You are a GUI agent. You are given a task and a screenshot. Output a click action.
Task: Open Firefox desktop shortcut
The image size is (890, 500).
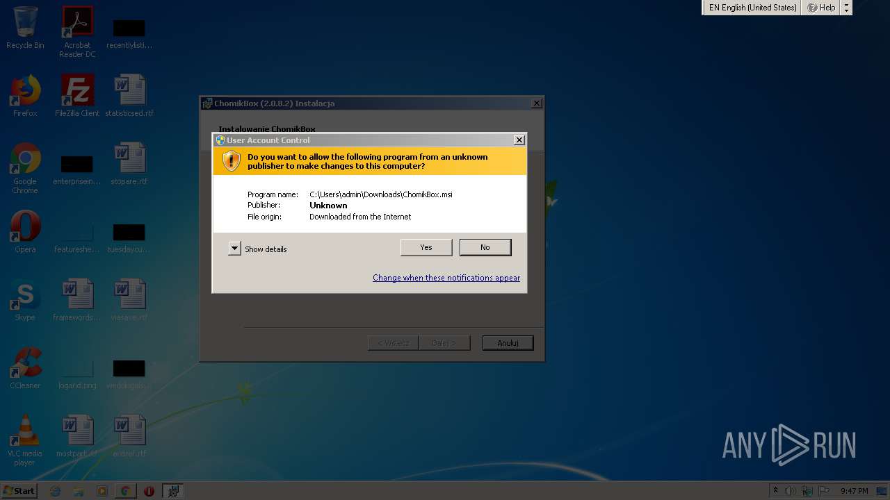[25, 96]
